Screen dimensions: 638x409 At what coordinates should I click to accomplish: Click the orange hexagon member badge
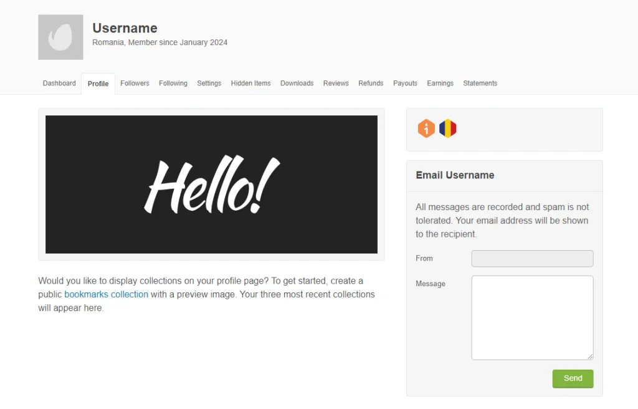point(426,129)
